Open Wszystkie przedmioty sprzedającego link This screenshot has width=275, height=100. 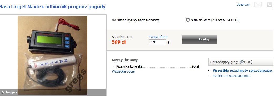[x=242, y=71]
